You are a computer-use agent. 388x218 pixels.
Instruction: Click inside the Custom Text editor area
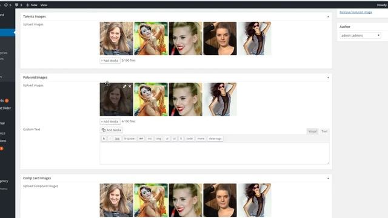tap(214, 153)
